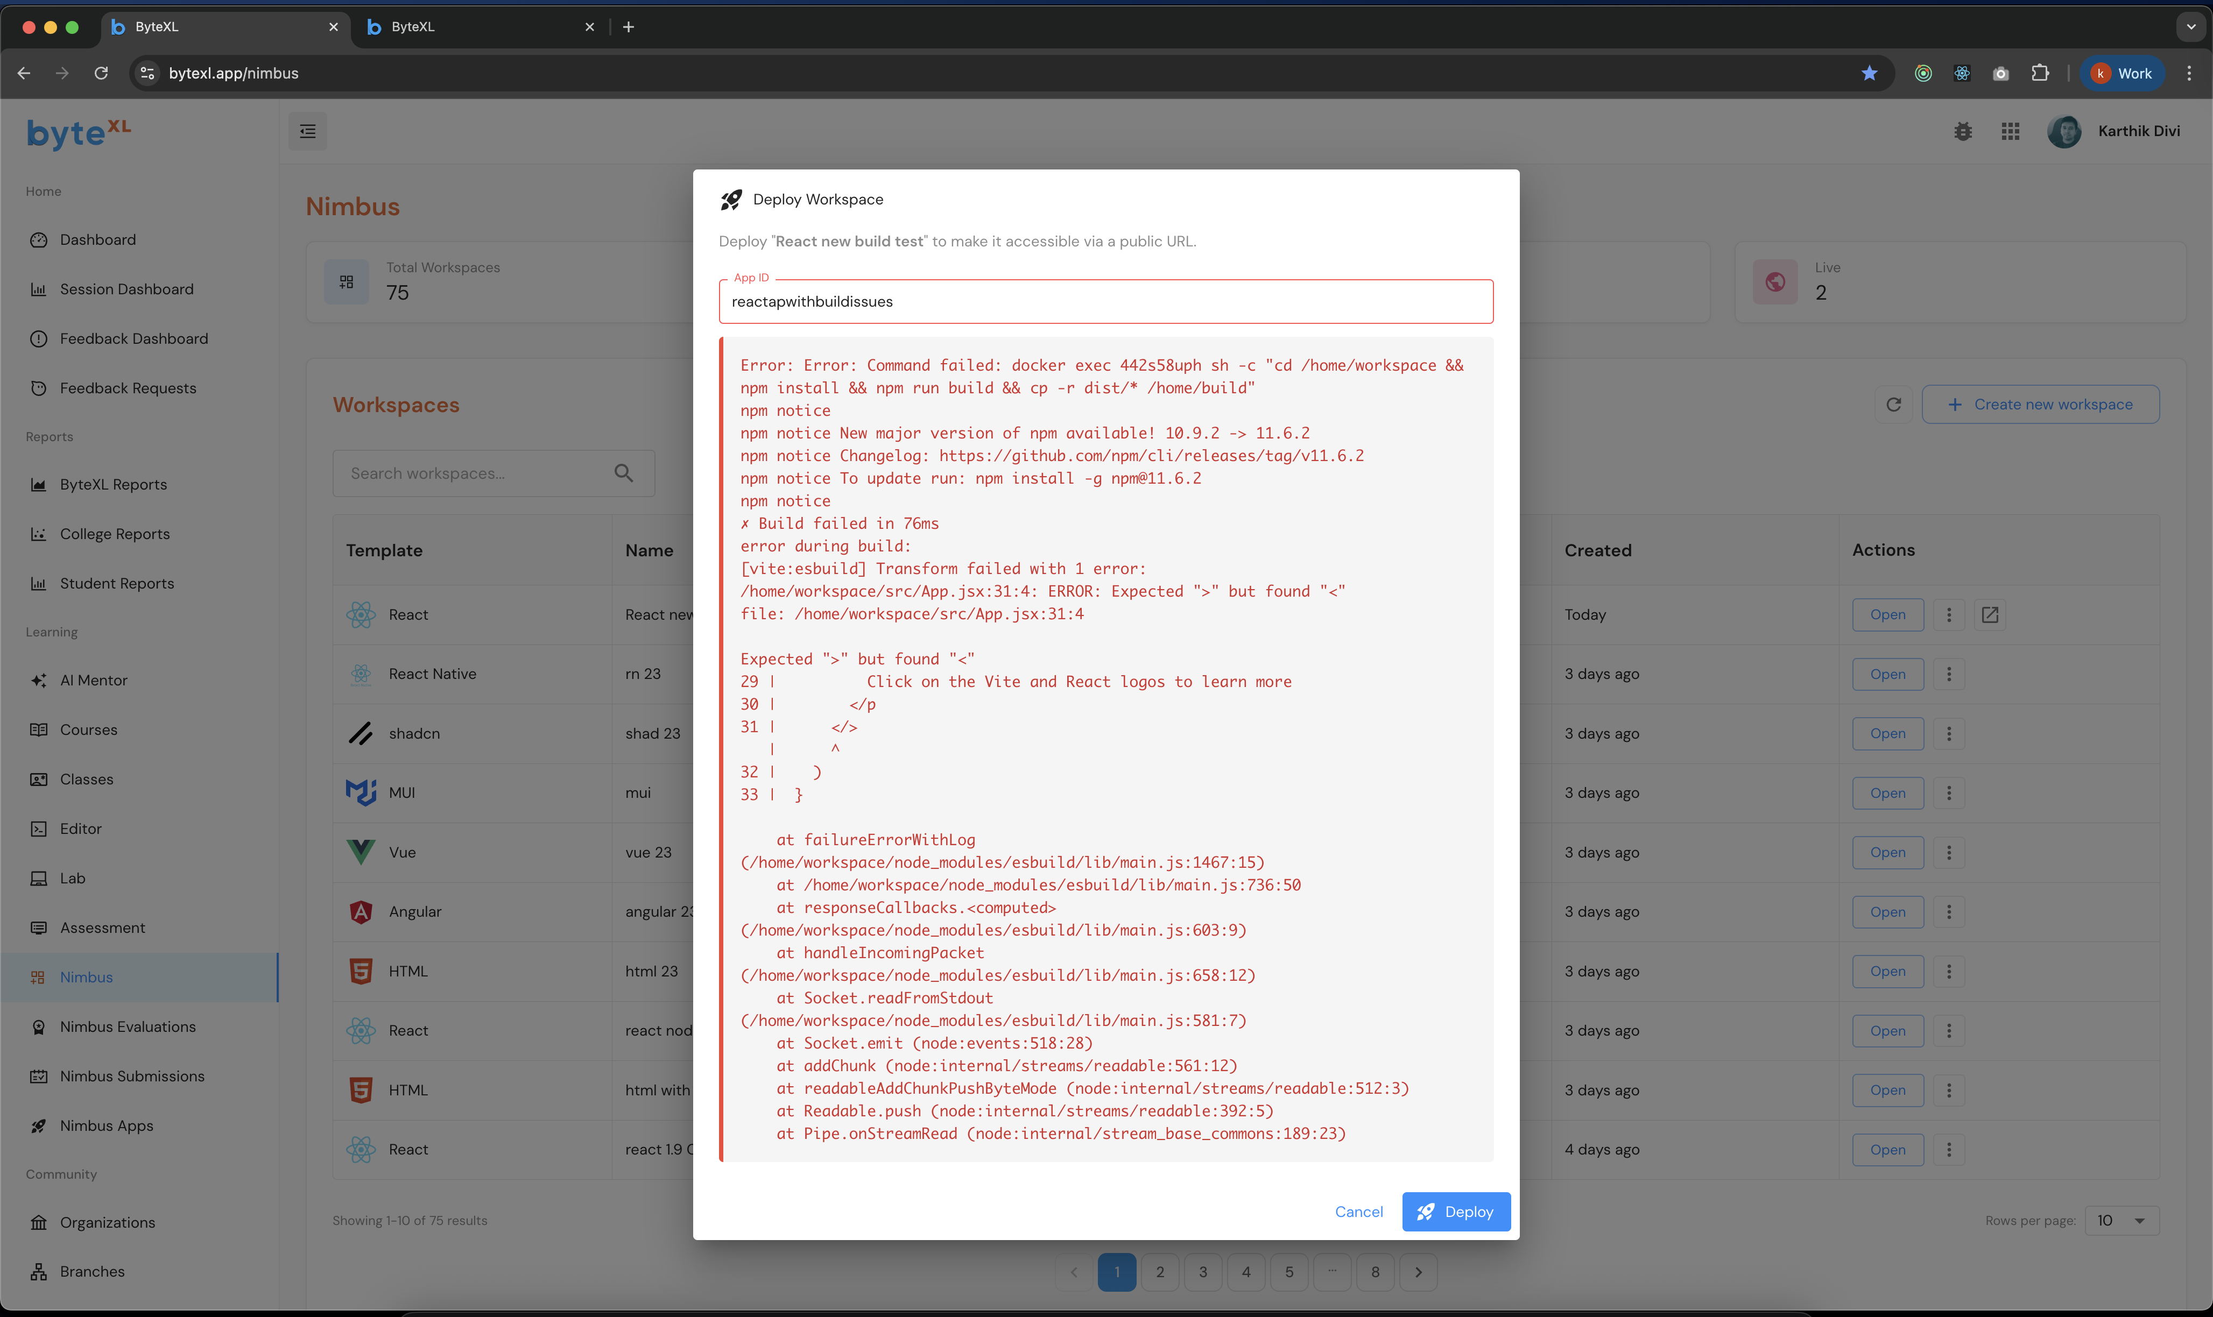Open three-dot menu for Vue workspace row
This screenshot has height=1317, width=2213.
[x=1948, y=853]
